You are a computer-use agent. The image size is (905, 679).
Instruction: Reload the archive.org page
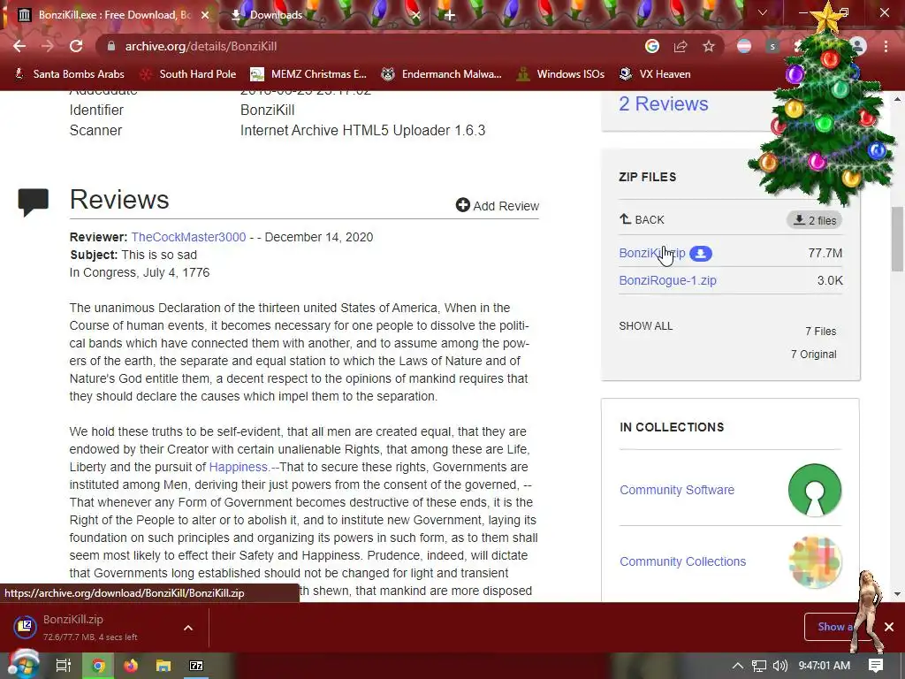tap(76, 46)
